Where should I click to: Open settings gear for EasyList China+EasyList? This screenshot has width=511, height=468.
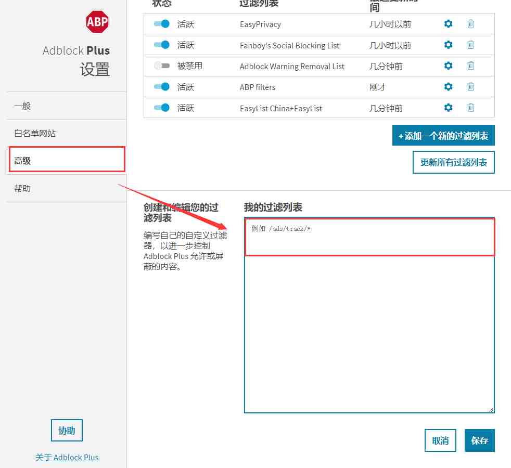(x=448, y=108)
